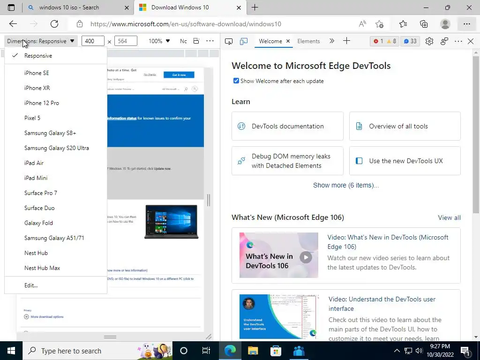
Task: Choose iPhone XR device
Action: point(56,88)
